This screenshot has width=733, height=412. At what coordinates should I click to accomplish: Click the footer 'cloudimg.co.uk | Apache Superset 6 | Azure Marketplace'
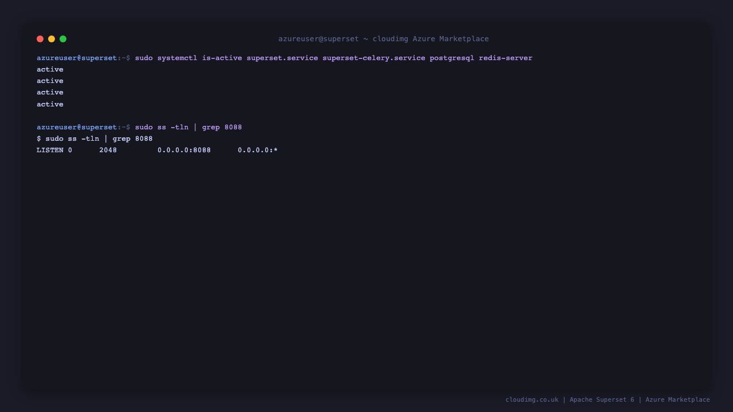pos(608,399)
